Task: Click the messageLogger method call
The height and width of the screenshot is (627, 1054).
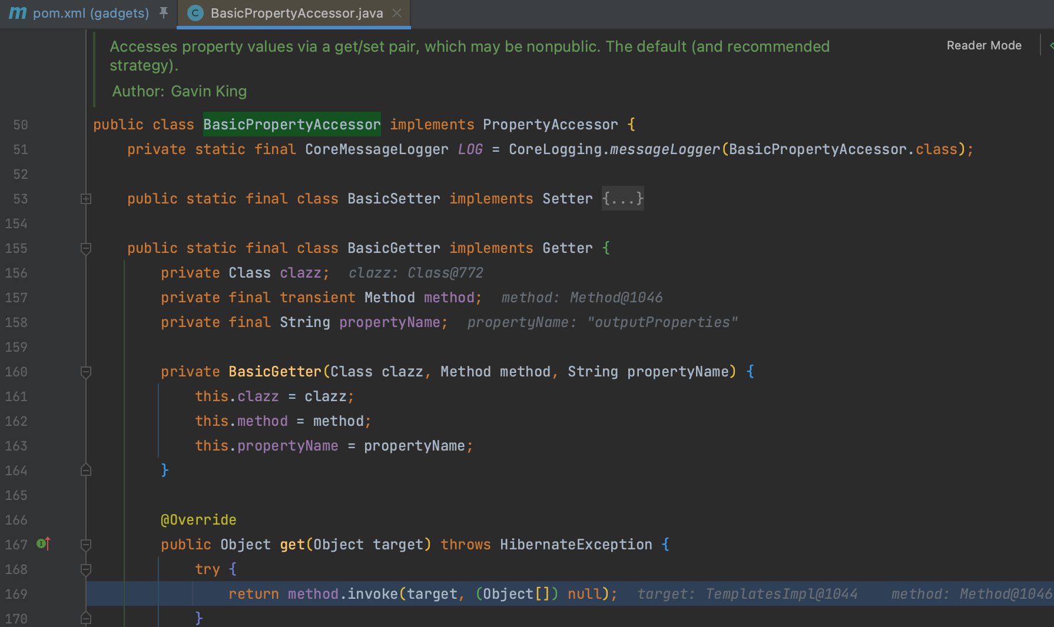Action: click(x=665, y=149)
